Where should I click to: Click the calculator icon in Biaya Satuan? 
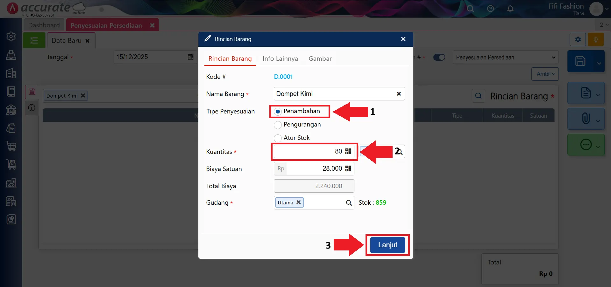tap(348, 169)
